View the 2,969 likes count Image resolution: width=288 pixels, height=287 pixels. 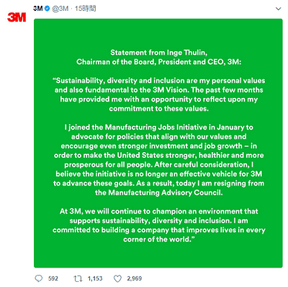pos(135,278)
